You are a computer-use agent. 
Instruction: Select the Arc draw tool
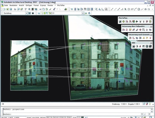click(x=135, y=9)
